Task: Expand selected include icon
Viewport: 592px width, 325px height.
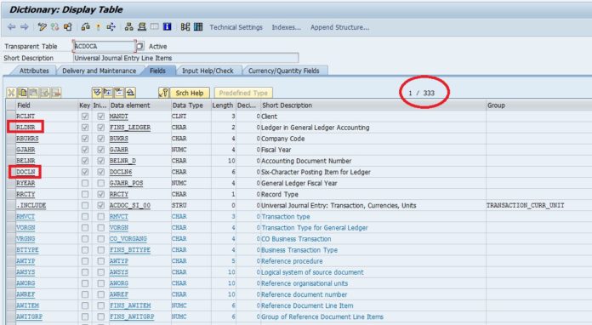Action: 108,93
